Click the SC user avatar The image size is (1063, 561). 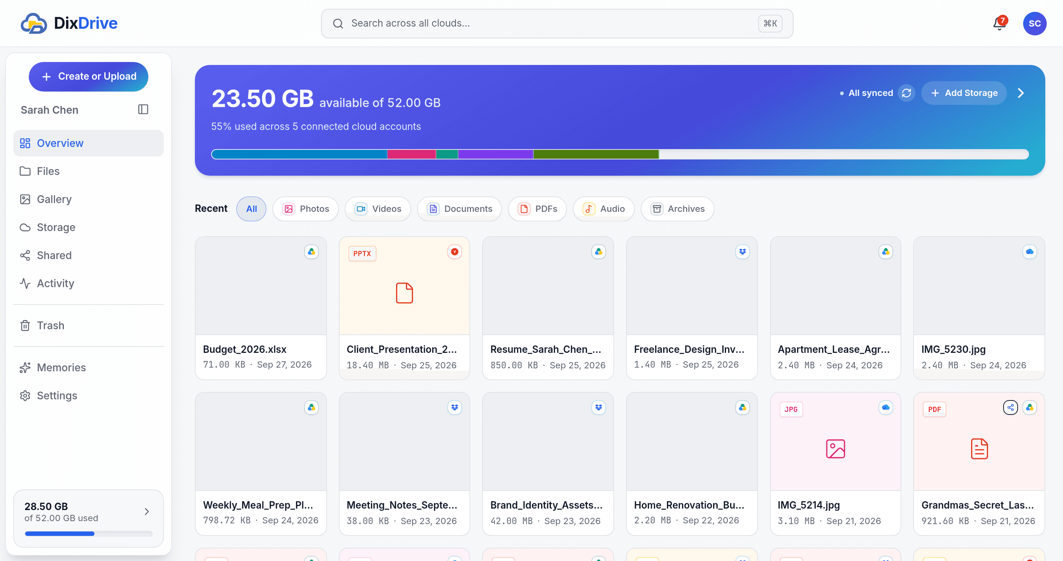tap(1035, 24)
